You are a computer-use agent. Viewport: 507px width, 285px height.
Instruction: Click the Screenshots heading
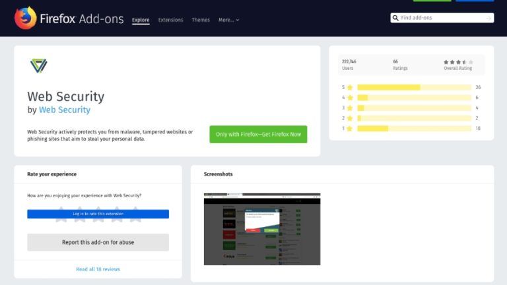pos(219,174)
